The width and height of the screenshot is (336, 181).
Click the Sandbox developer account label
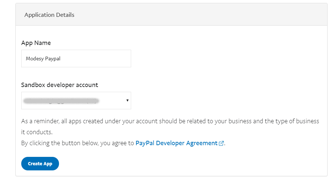[x=59, y=85]
